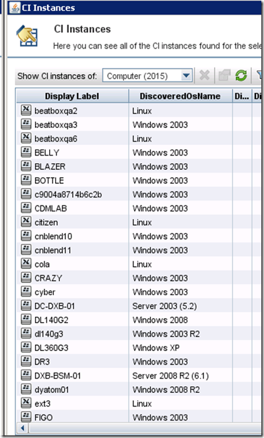Select the beatboxqa3 row label
The width and height of the screenshot is (264, 438).
56,125
